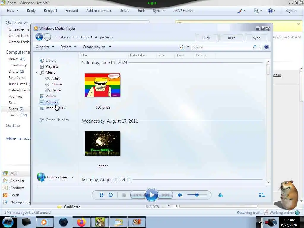The width and height of the screenshot is (304, 228).
Task: Go back with the Media Player back arrow
Action: tap(39, 37)
